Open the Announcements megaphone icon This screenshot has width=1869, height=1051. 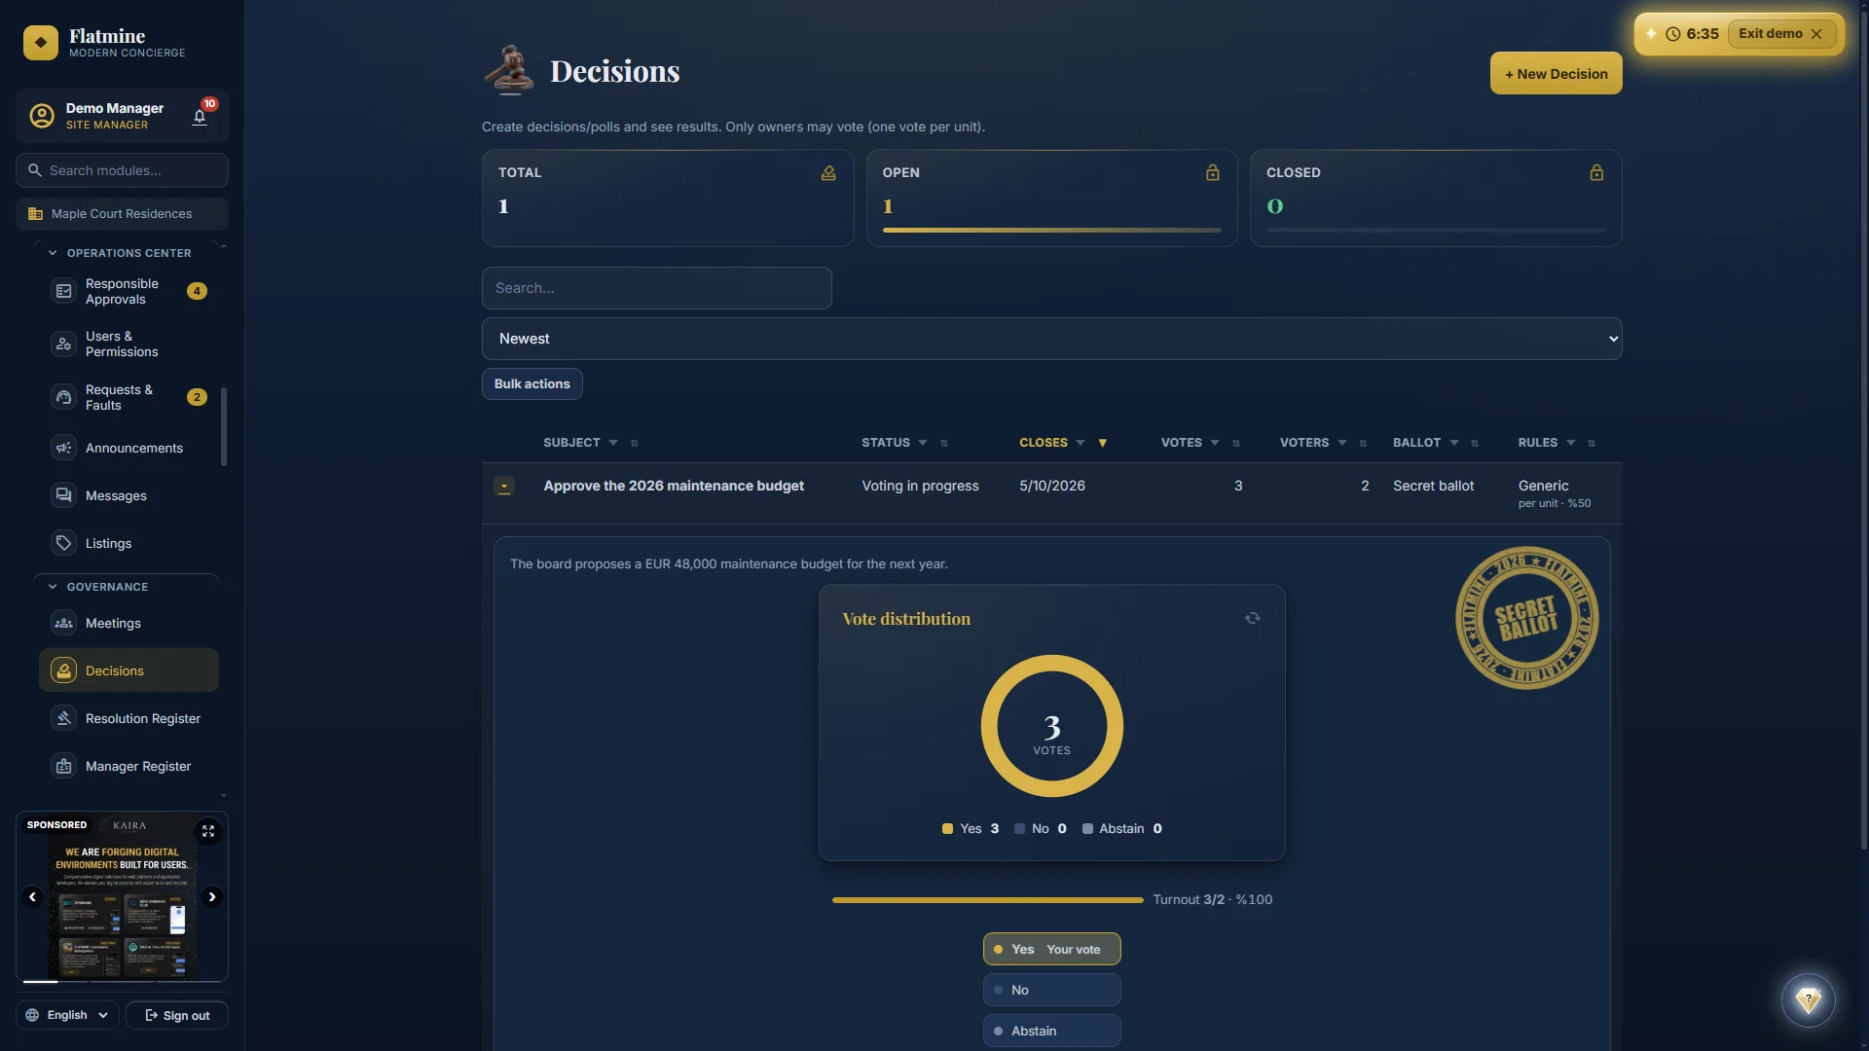[x=63, y=448]
